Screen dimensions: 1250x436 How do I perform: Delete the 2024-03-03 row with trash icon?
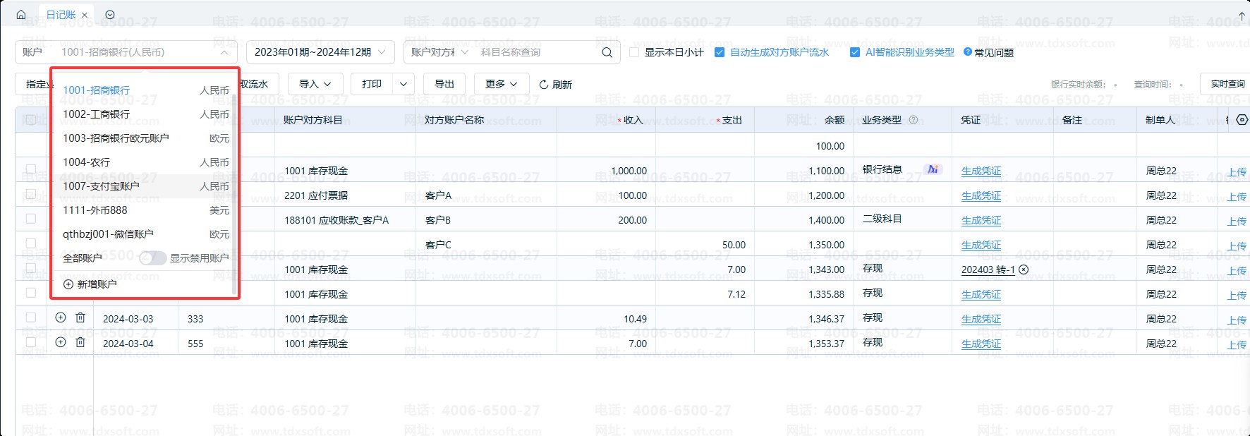click(x=80, y=318)
